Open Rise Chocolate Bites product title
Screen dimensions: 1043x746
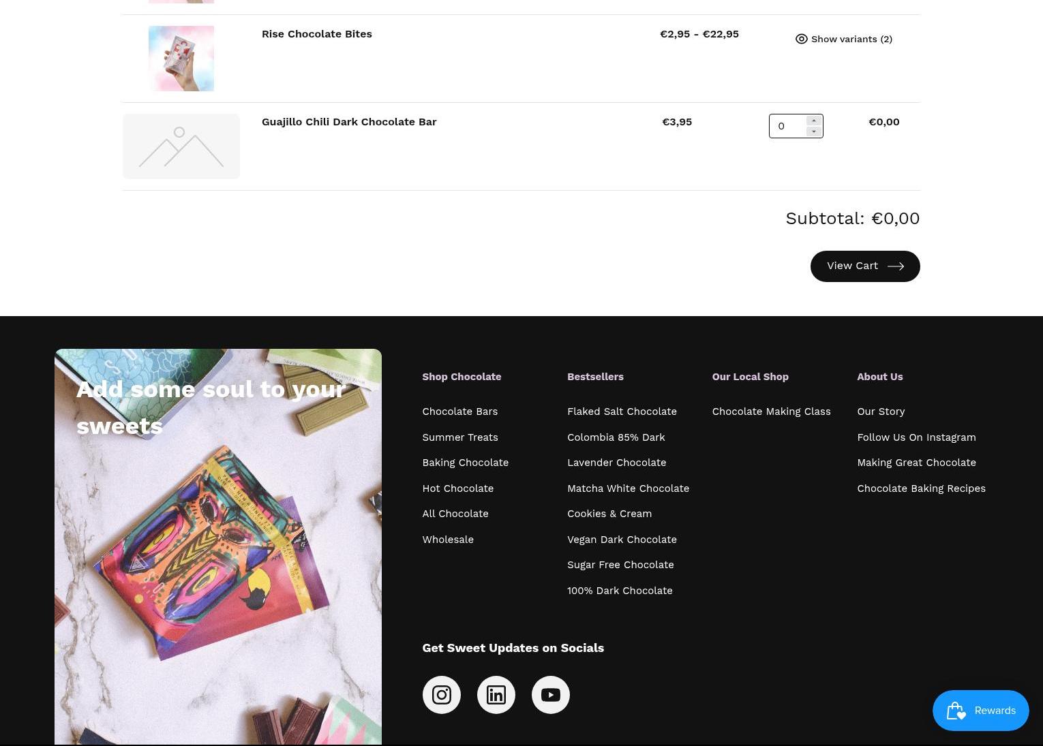(317, 34)
